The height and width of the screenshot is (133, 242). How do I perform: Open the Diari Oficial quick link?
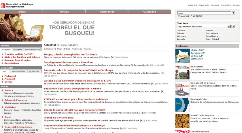[212, 39]
